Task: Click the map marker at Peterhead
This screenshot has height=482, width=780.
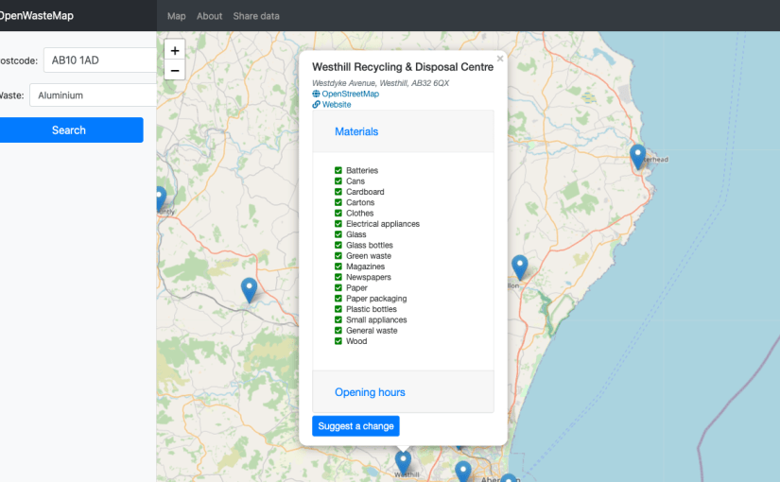Action: (637, 156)
